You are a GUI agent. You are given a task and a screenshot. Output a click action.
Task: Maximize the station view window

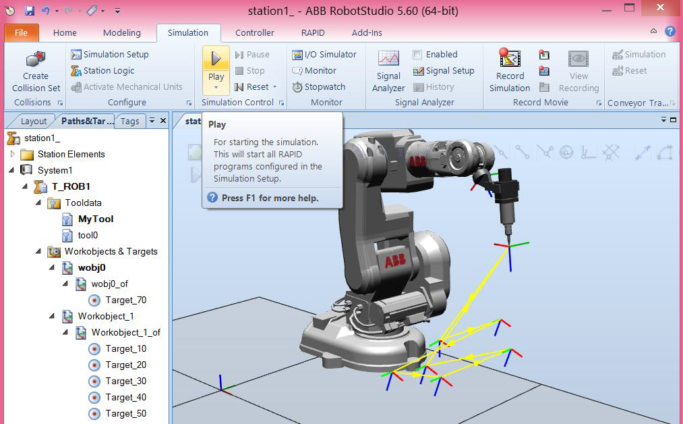[673, 120]
